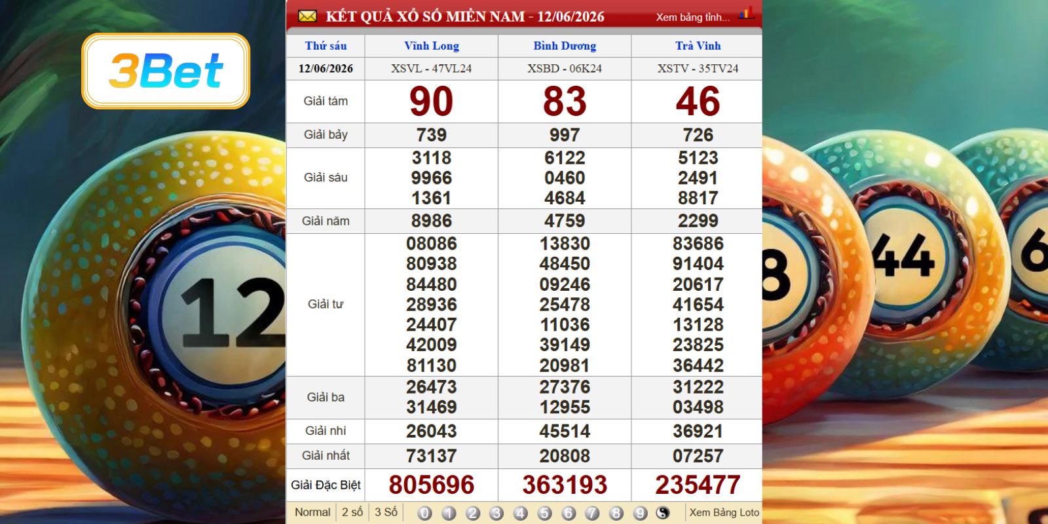Image resolution: width=1048 pixels, height=524 pixels.
Task: Click giải bảy number 739
Action: point(432,135)
